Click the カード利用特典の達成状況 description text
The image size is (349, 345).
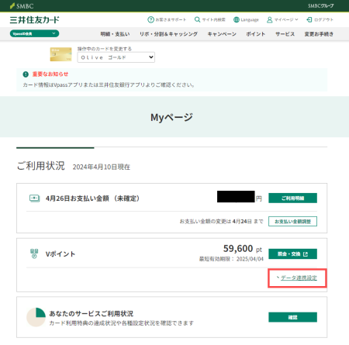[x=121, y=323]
